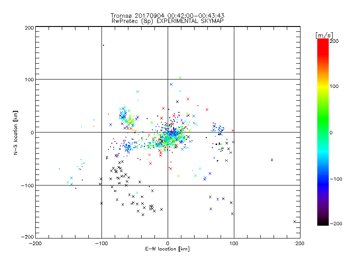The image size is (353, 265).
Task: Click the x-axis tick label "-200"
Action: click(35, 244)
